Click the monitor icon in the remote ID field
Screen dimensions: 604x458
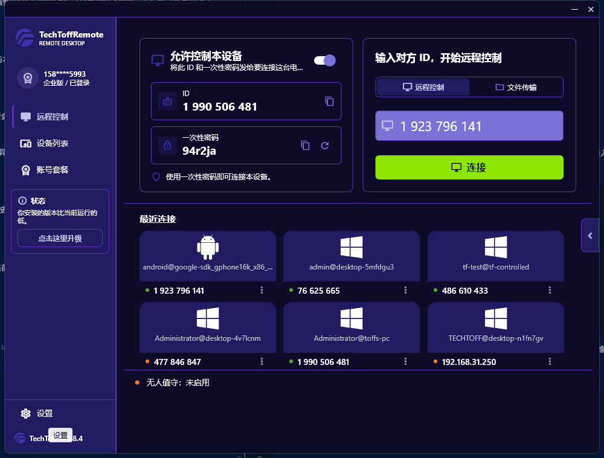[388, 126]
